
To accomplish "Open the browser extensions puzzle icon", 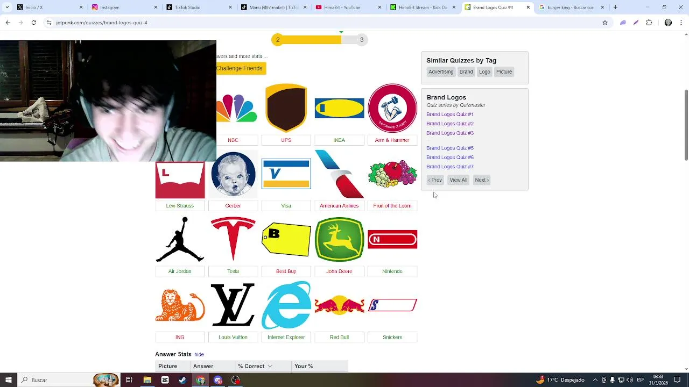I will pos(649,23).
